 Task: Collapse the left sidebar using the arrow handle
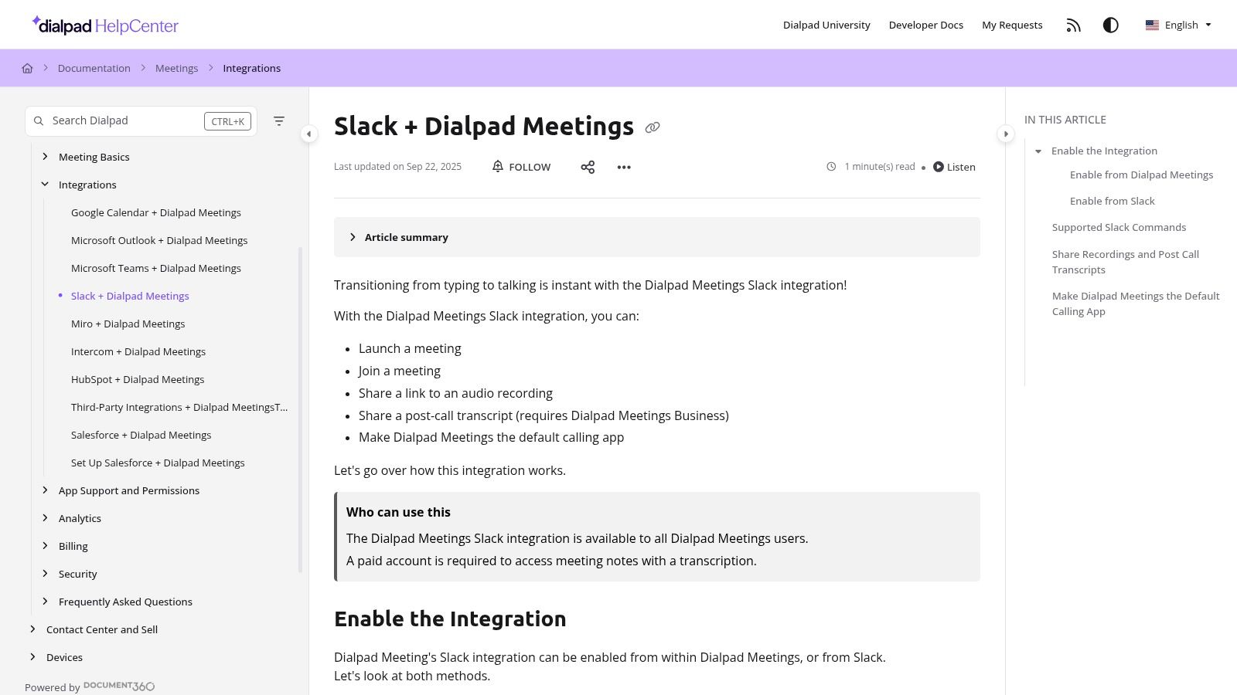[308, 134]
